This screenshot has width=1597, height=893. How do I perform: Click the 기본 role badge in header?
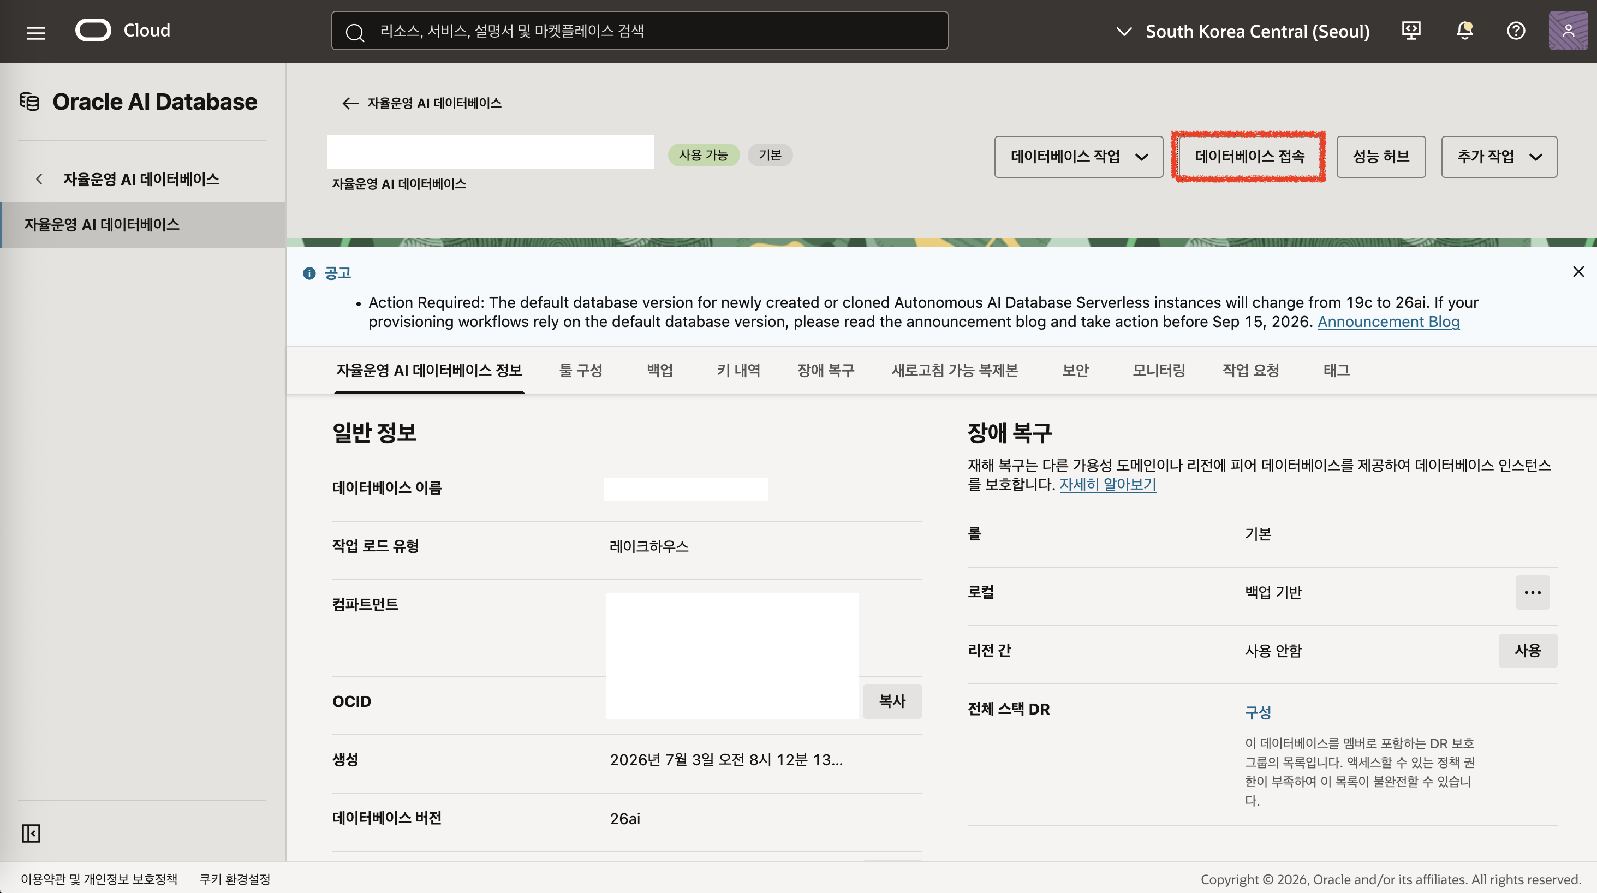point(770,155)
